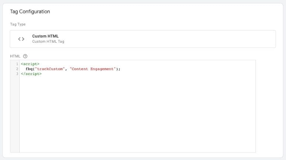Click the empty line-number gutter below line 3

[15, 111]
